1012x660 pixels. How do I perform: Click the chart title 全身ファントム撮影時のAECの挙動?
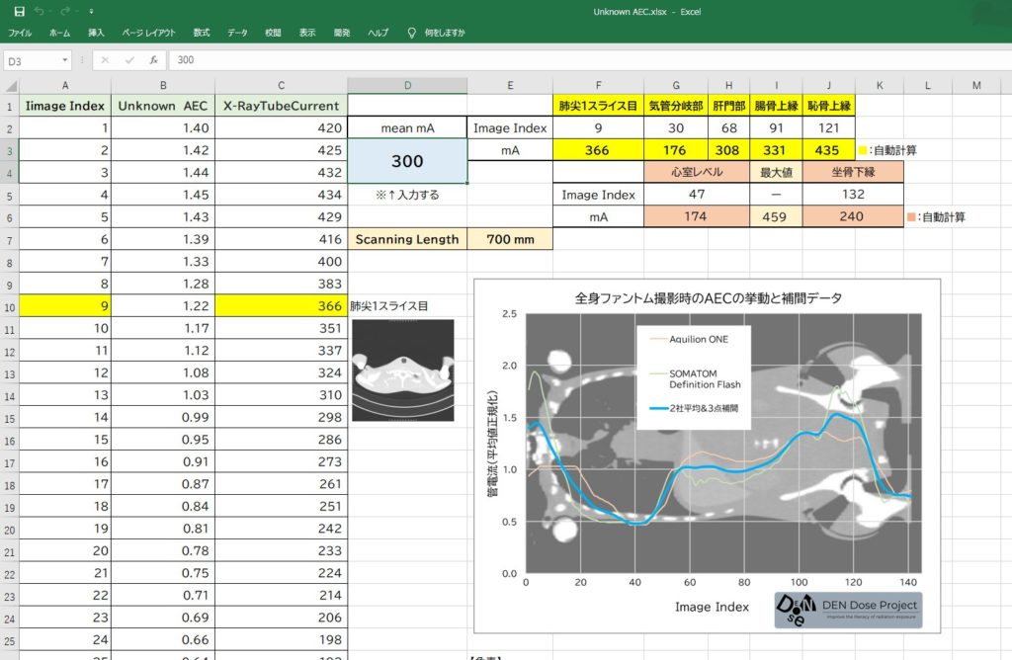(708, 297)
